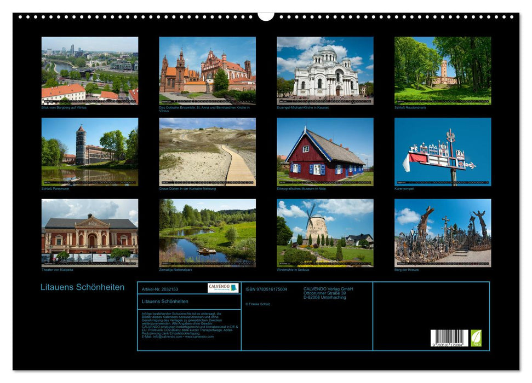This screenshot has height=383, width=532.
Task: Click the www.calvendo.com website address
Action: coord(199,336)
